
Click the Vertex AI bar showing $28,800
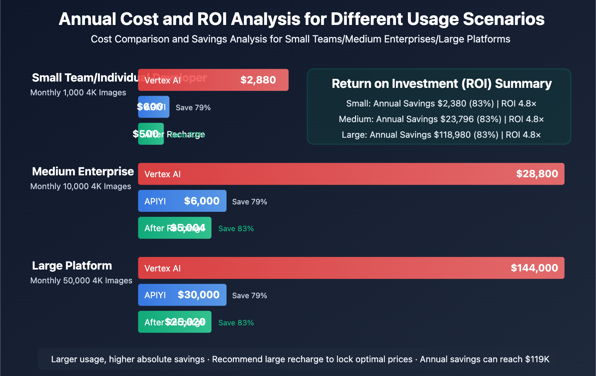click(x=351, y=174)
